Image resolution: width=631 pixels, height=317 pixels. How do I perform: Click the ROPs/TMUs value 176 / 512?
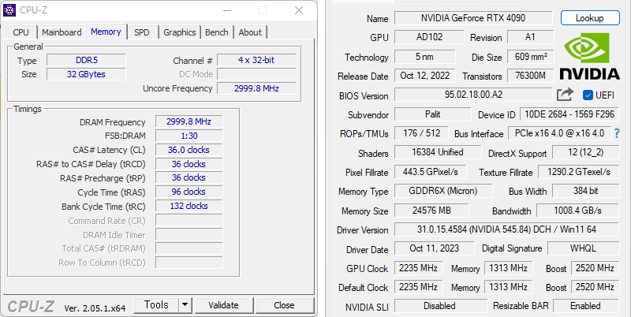[x=421, y=132]
